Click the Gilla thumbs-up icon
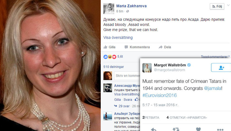Viewport: 231px width, 131px height. pyautogui.click(x=105, y=47)
